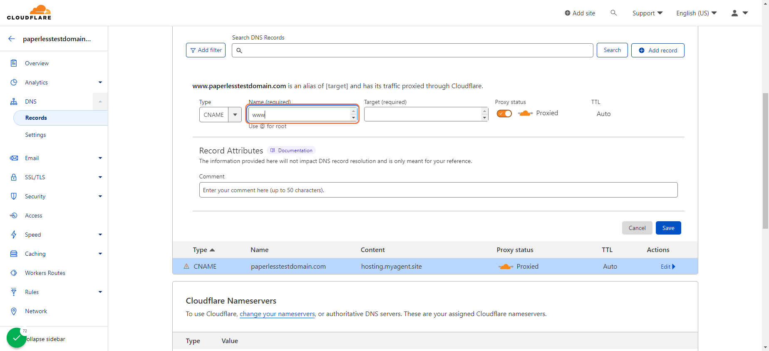The width and height of the screenshot is (769, 351).
Task: Open the English (US) language dropdown
Action: pyautogui.click(x=697, y=13)
